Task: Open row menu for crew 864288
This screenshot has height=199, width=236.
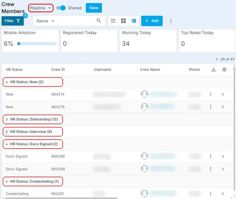Action: point(211,156)
